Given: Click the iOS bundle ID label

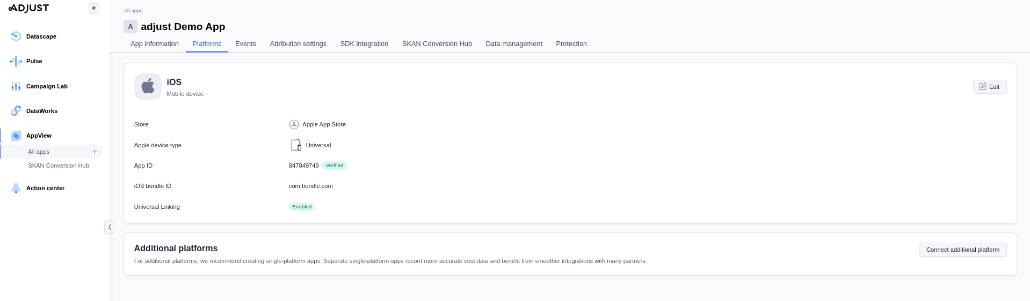Looking at the screenshot, I should coord(153,186).
